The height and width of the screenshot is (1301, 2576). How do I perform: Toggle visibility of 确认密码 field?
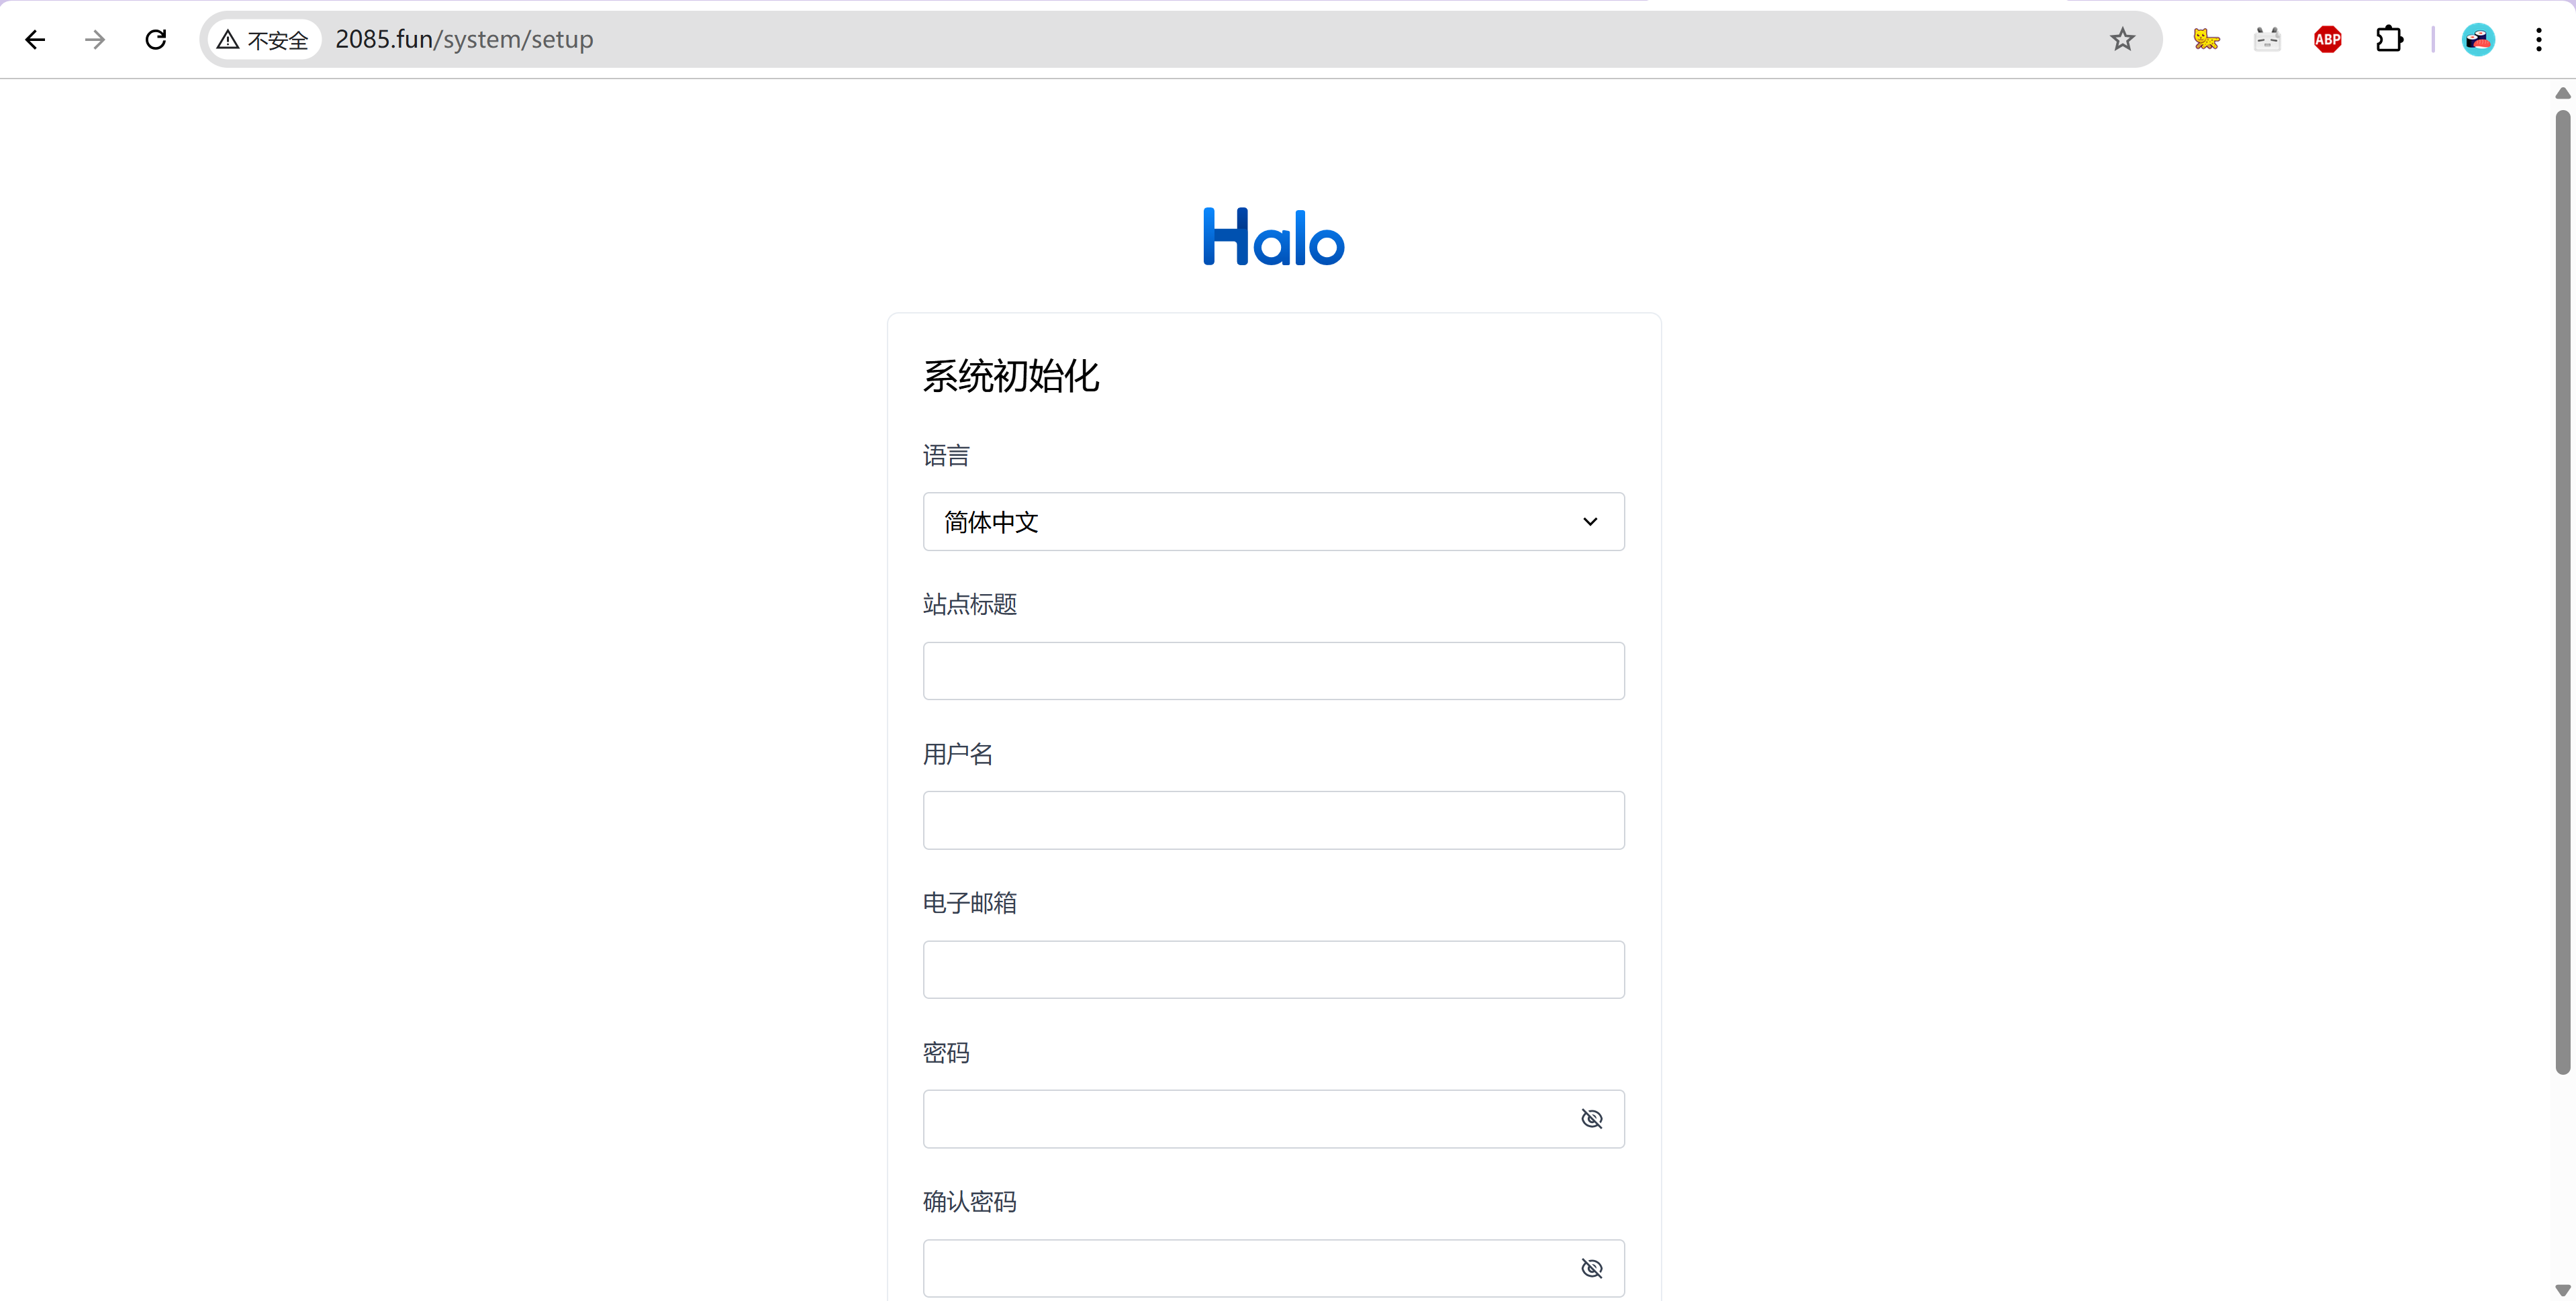click(1591, 1268)
